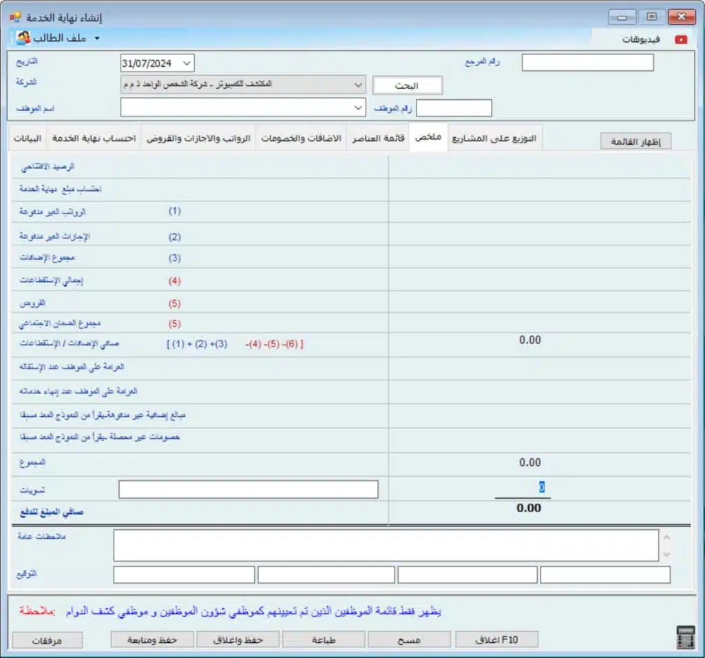Screen dimensions: 705x658
Task: Click the ملف الطالب user icon
Action: coord(23,38)
